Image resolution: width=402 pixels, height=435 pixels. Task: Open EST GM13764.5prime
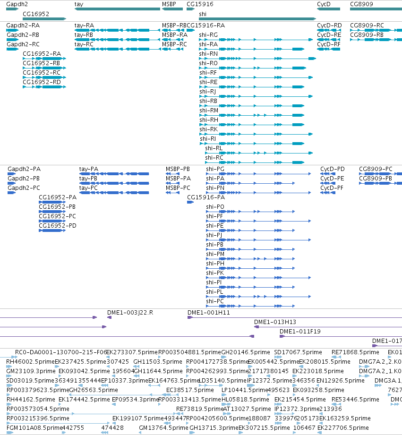(x=164, y=427)
